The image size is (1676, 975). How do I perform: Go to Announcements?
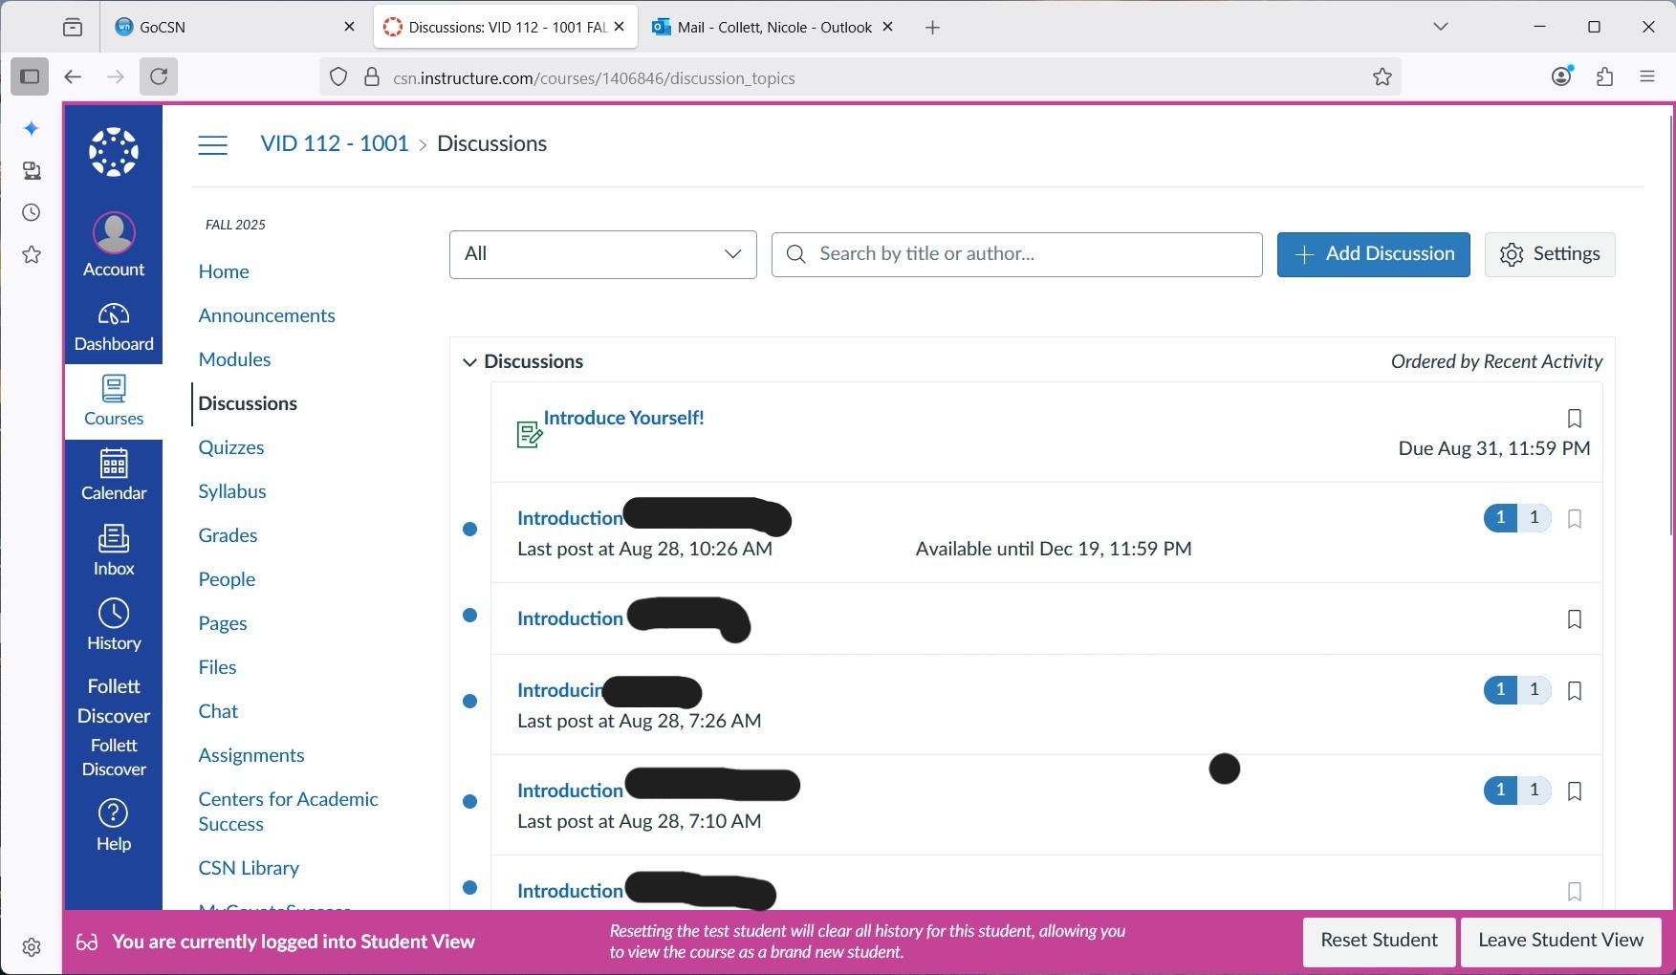click(267, 315)
